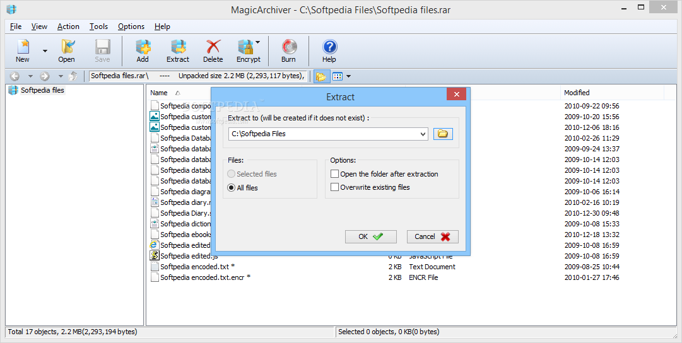Cancel the Extract dialog
682x343 pixels.
coord(432,236)
